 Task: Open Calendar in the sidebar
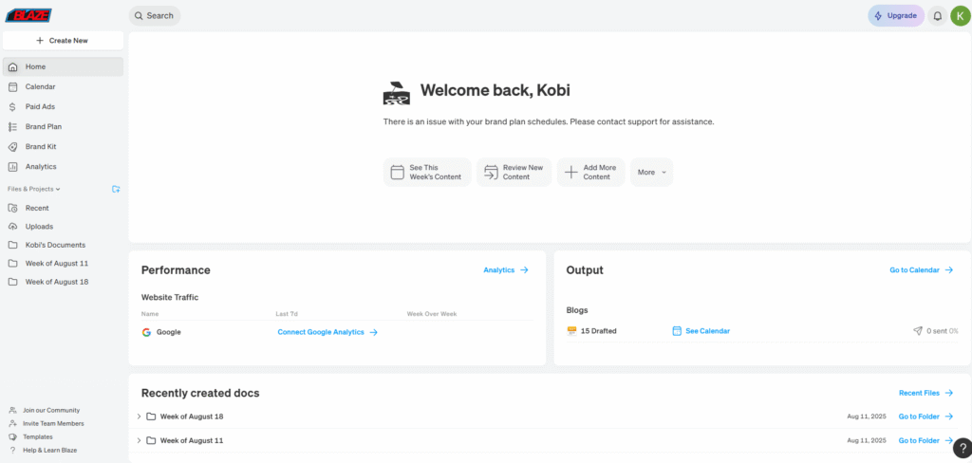40,86
